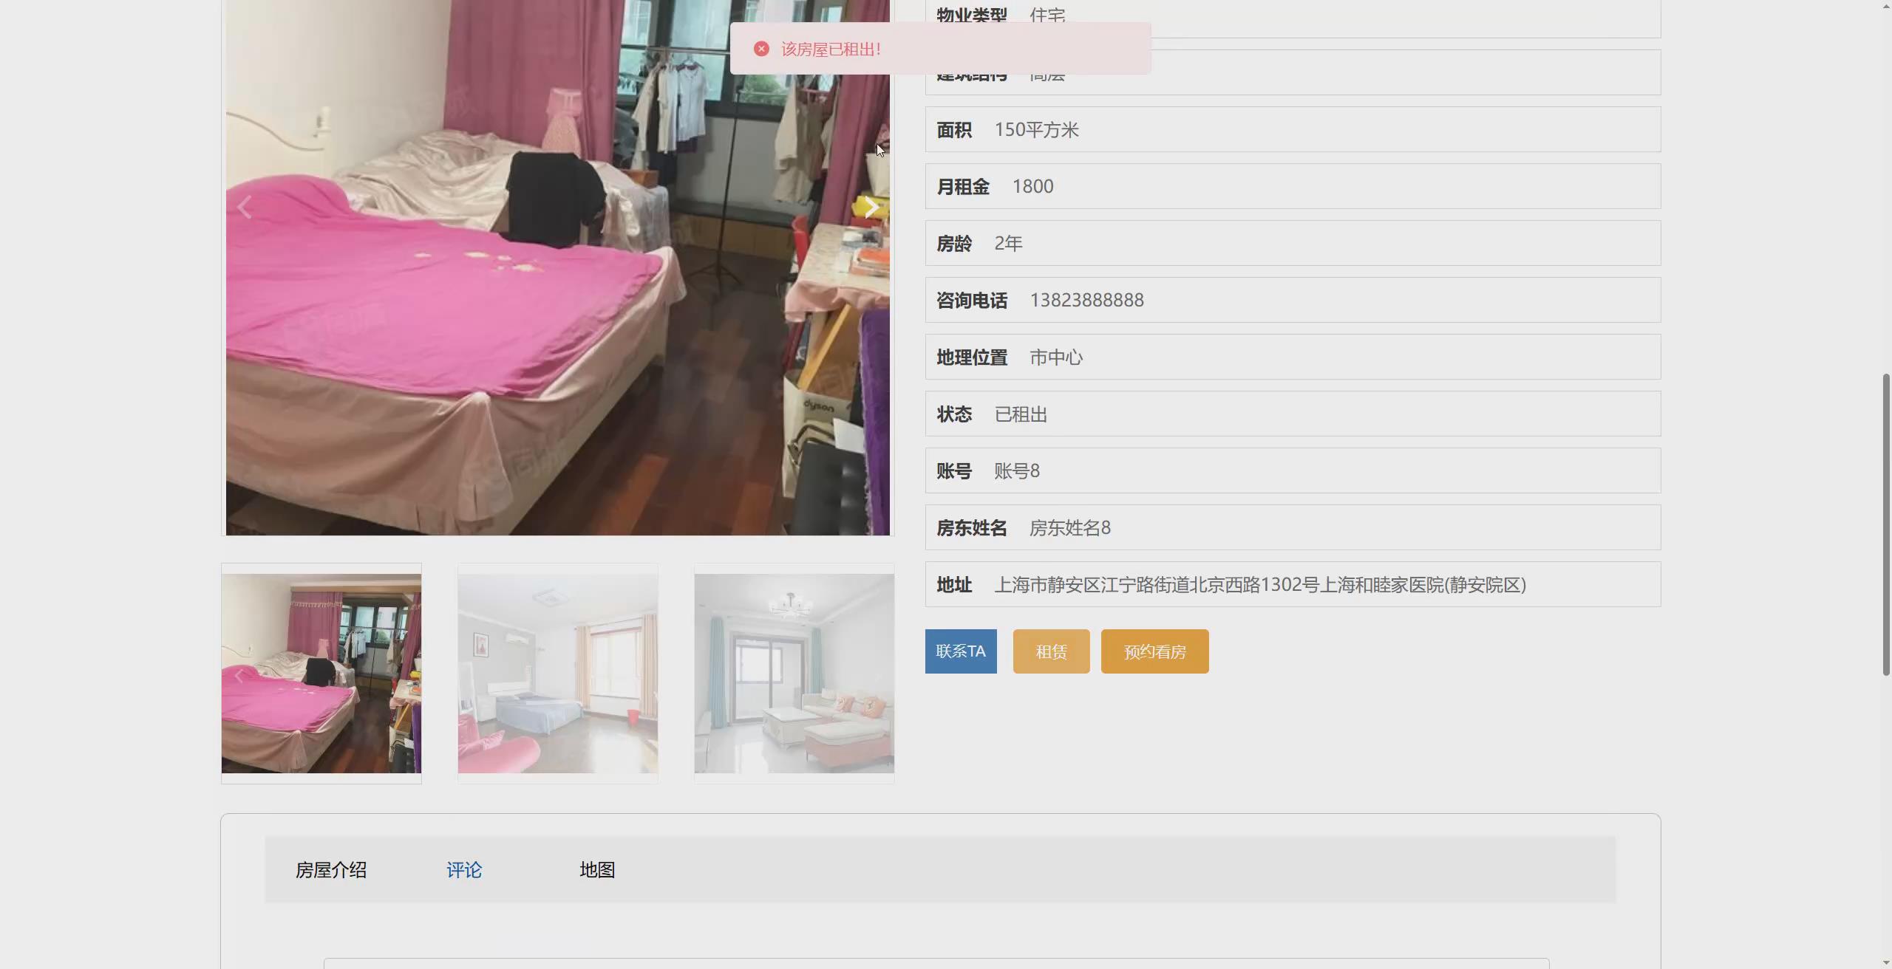Viewport: 1892px width, 969px height.
Task: Click the 物业类型 value 住宅
Action: [x=1047, y=15]
